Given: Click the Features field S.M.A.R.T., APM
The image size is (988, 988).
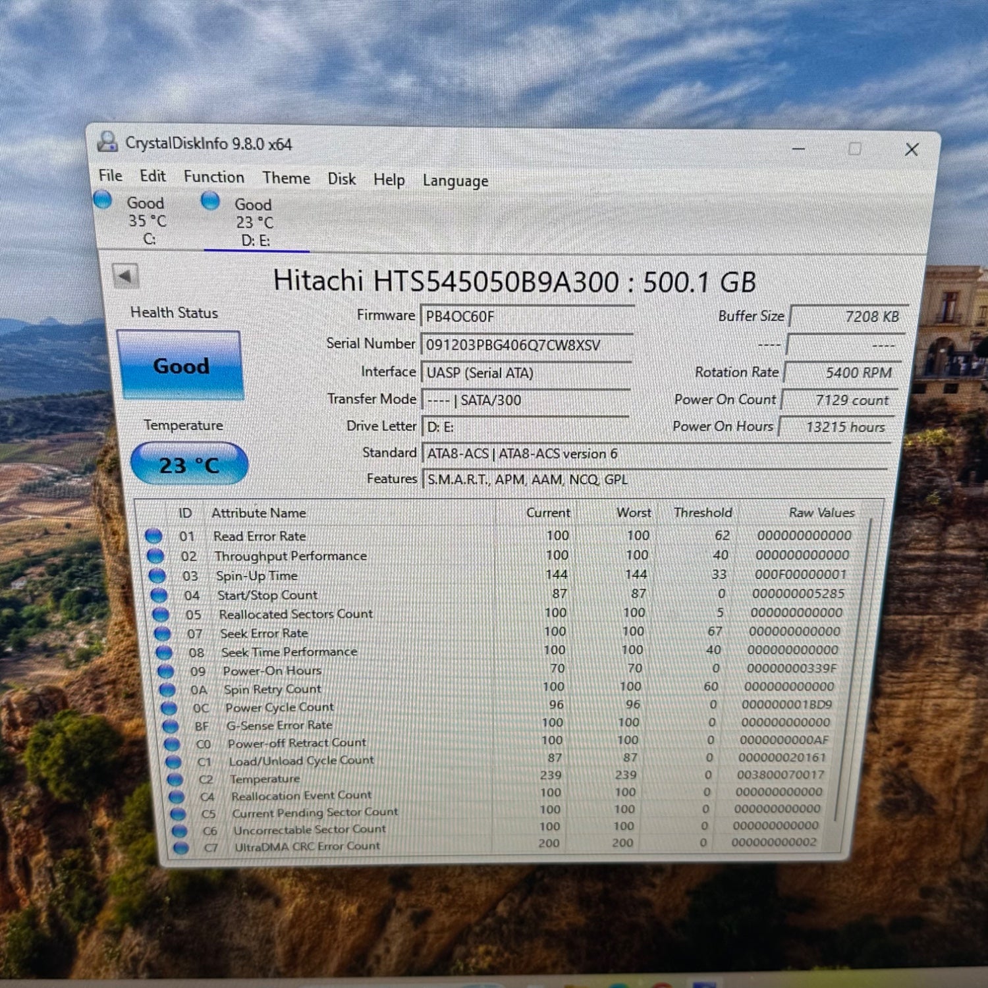Looking at the screenshot, I should (x=655, y=480).
